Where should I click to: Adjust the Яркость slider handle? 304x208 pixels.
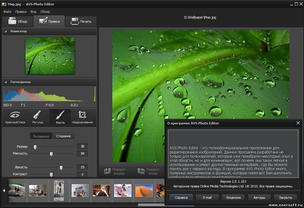click(61, 168)
